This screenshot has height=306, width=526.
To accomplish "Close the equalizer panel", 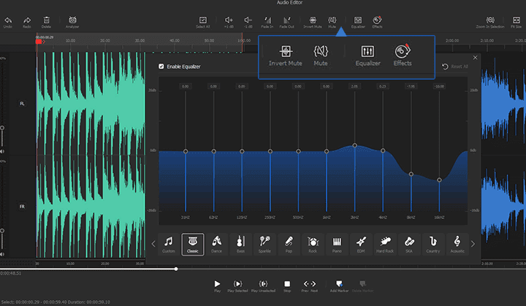I will 475,57.
